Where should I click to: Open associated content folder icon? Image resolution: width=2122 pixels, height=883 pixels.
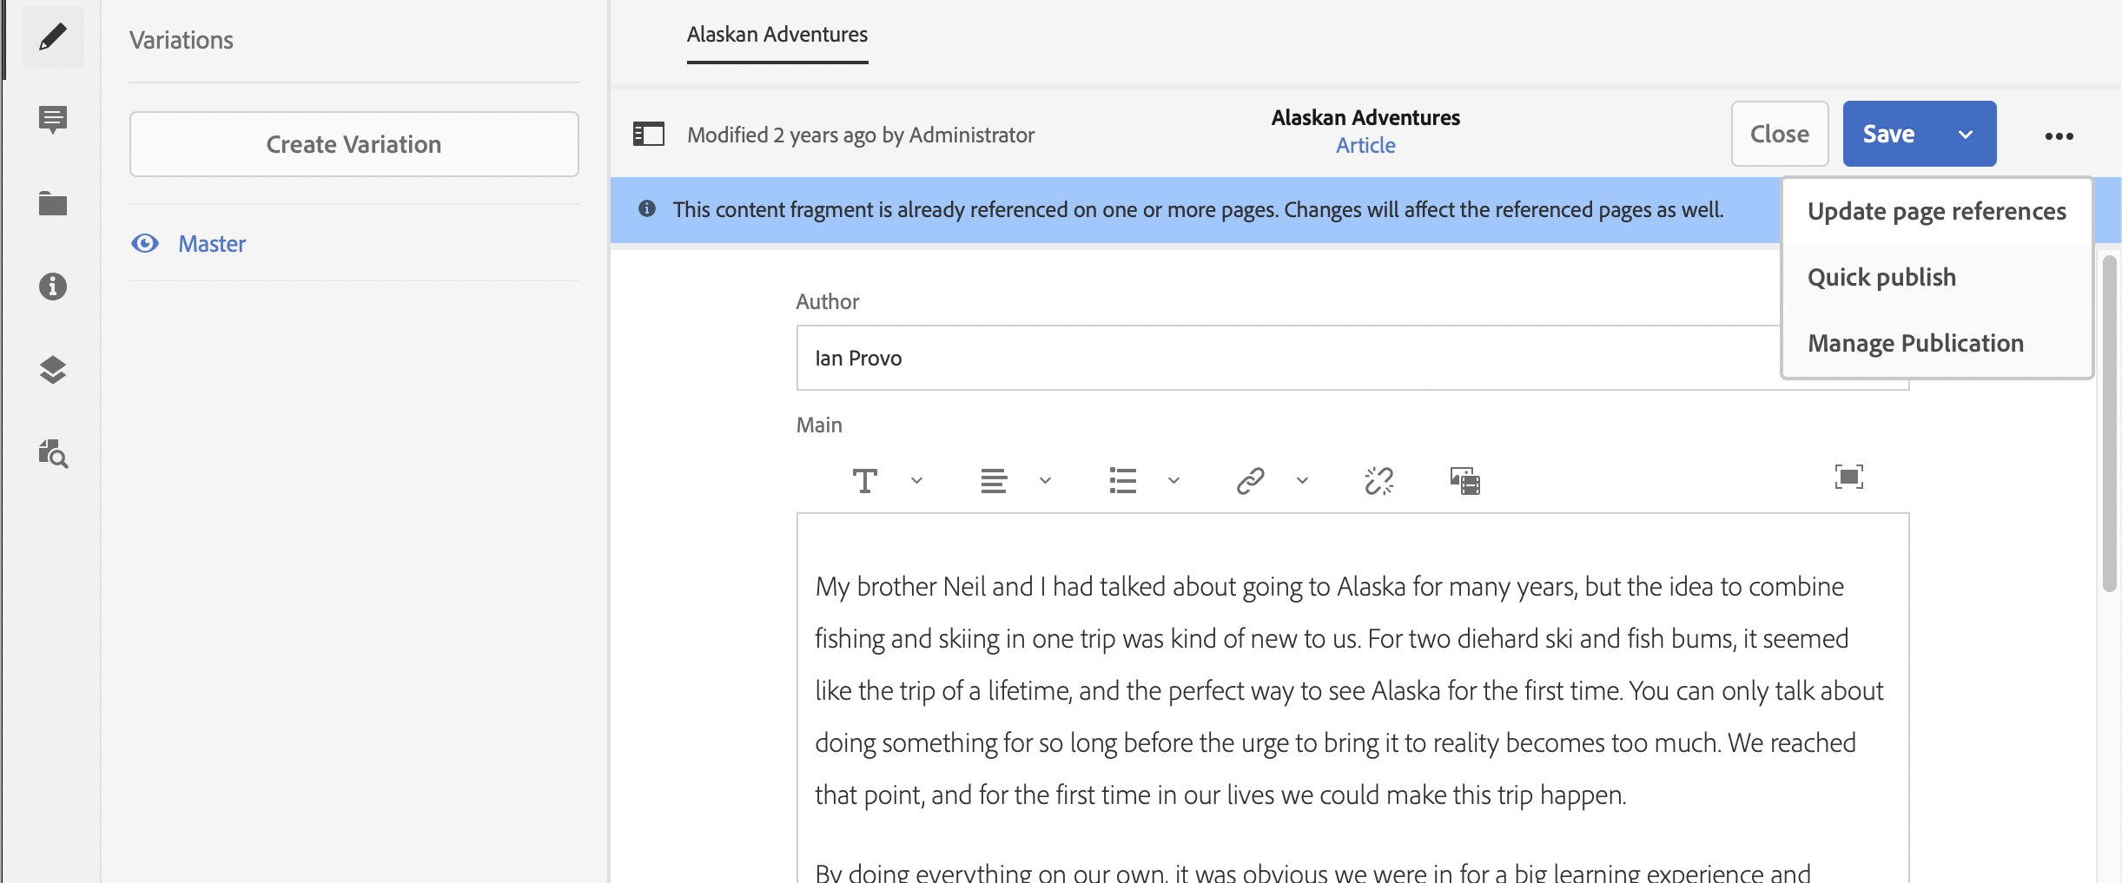53,204
